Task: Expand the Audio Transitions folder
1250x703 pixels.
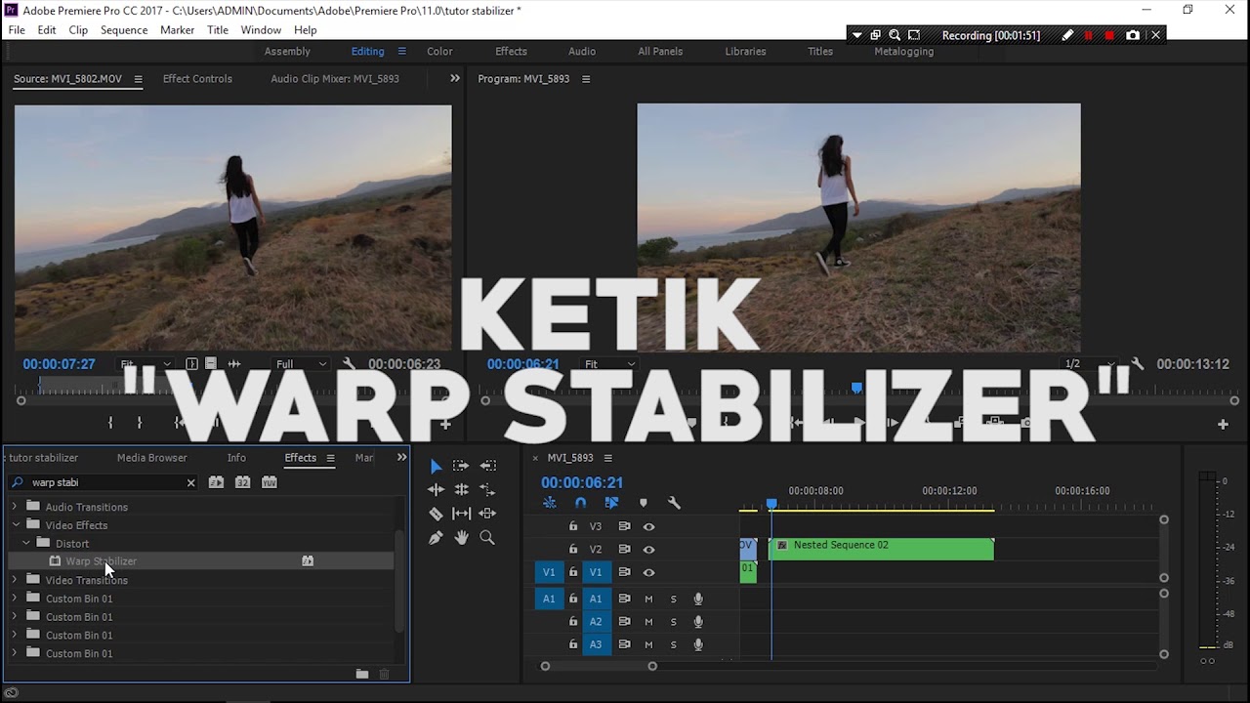Action: (14, 507)
